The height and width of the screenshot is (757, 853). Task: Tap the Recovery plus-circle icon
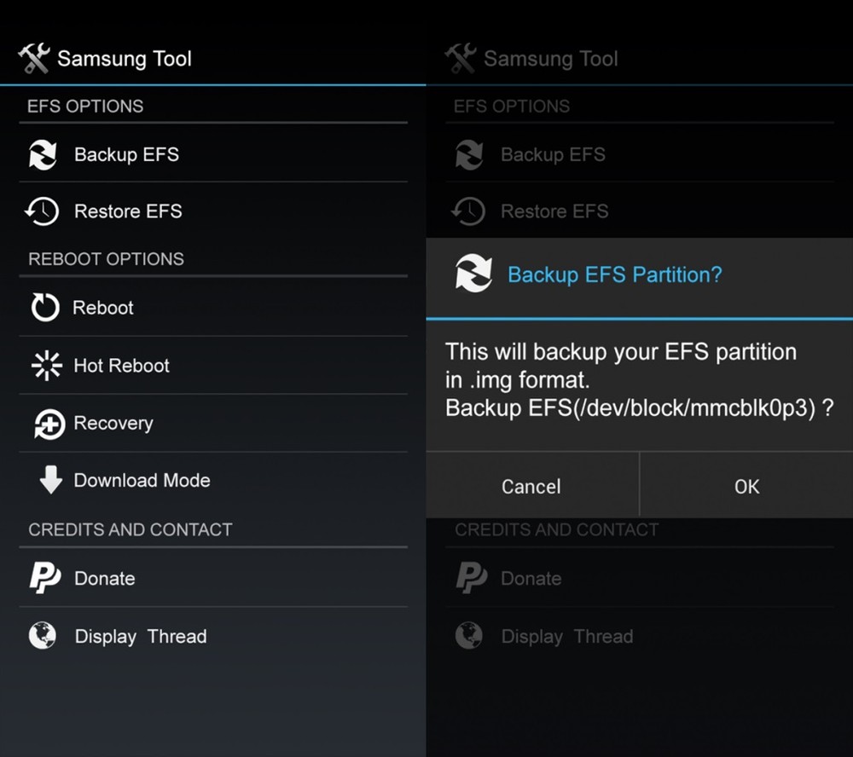coord(49,424)
